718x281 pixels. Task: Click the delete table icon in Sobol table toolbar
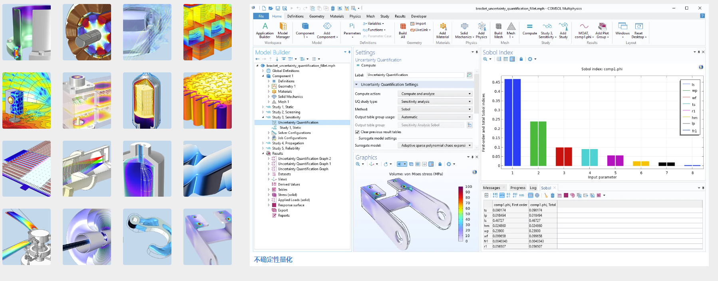553,195
